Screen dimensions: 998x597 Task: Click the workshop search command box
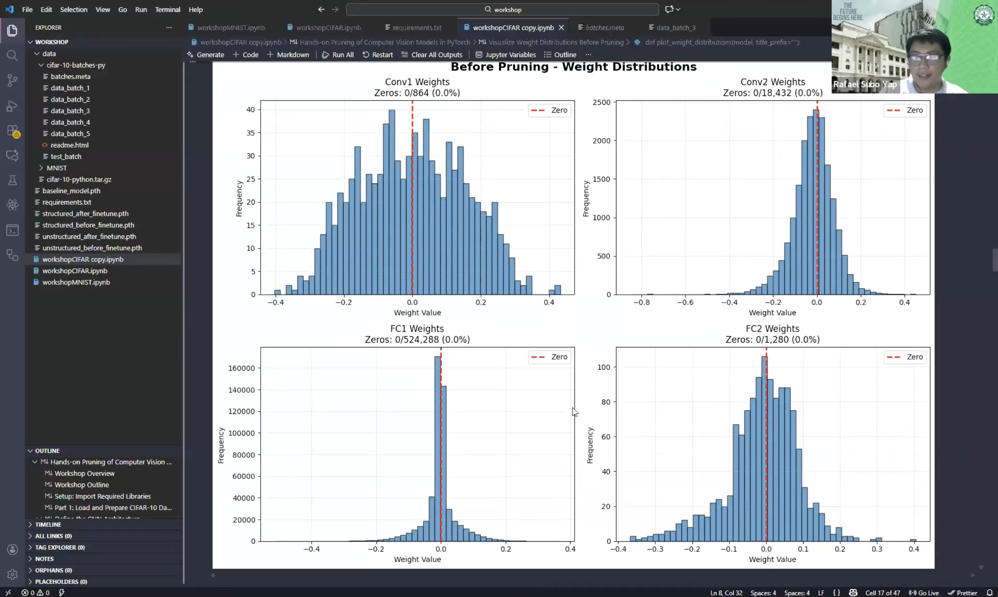[x=502, y=9]
